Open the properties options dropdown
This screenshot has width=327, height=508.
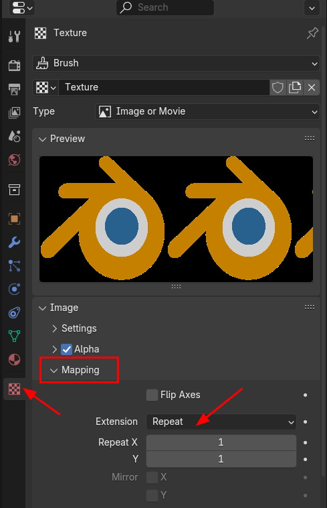pyautogui.click(x=312, y=8)
